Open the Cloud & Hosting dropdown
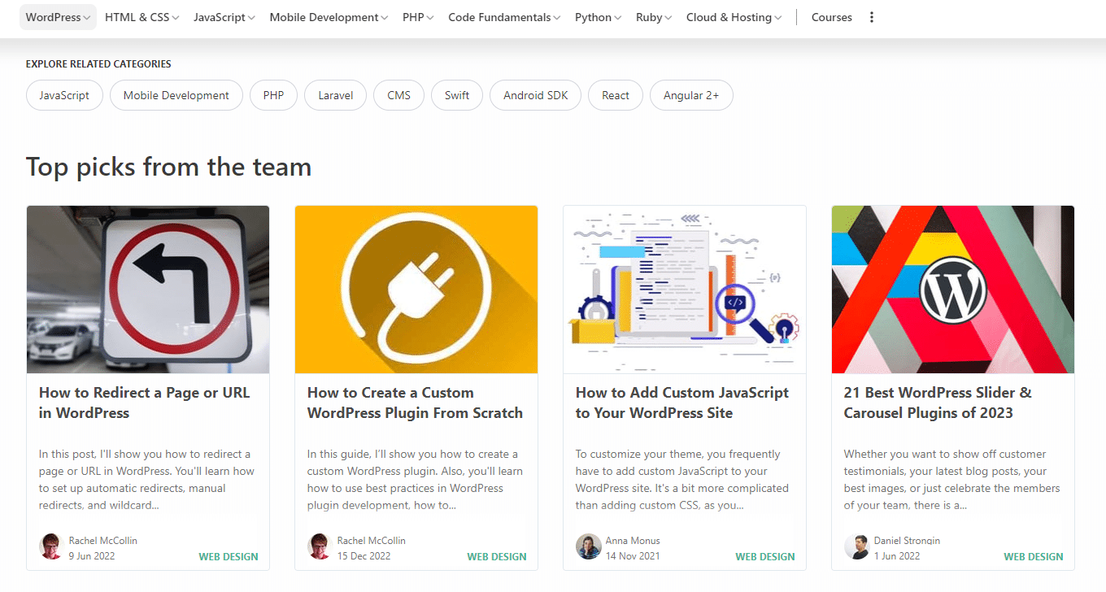The image size is (1106, 592). (734, 17)
